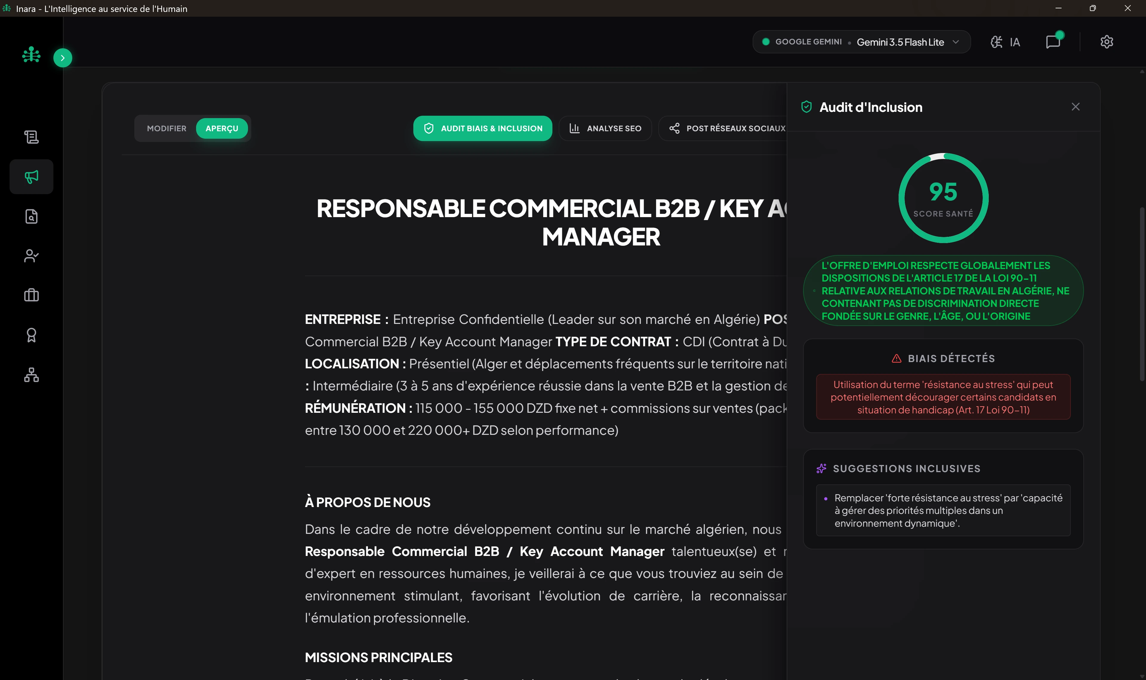Select the APERÇU view toggle
This screenshot has height=680, width=1146.
coord(222,128)
